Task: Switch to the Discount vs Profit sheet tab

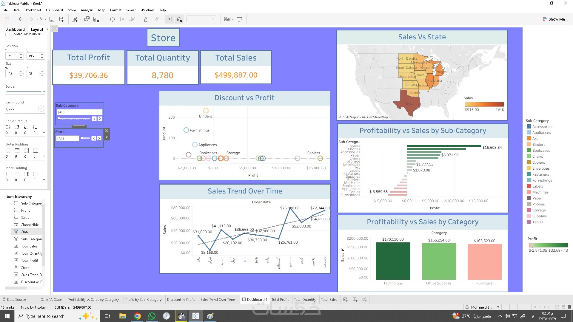Action: (181, 299)
